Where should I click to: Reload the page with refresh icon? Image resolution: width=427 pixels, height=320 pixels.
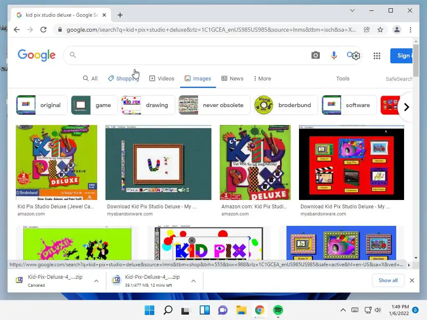(x=43, y=30)
